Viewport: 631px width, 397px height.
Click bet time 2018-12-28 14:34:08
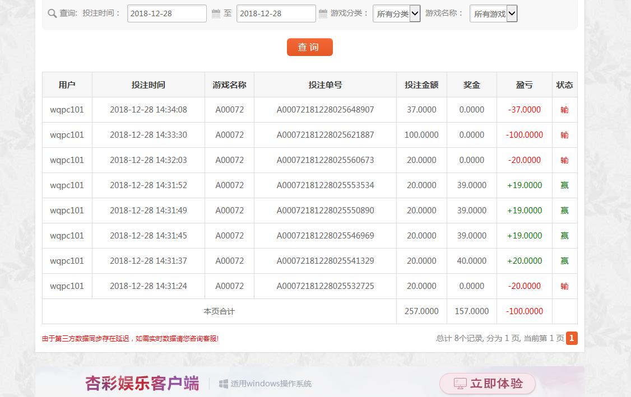point(149,110)
